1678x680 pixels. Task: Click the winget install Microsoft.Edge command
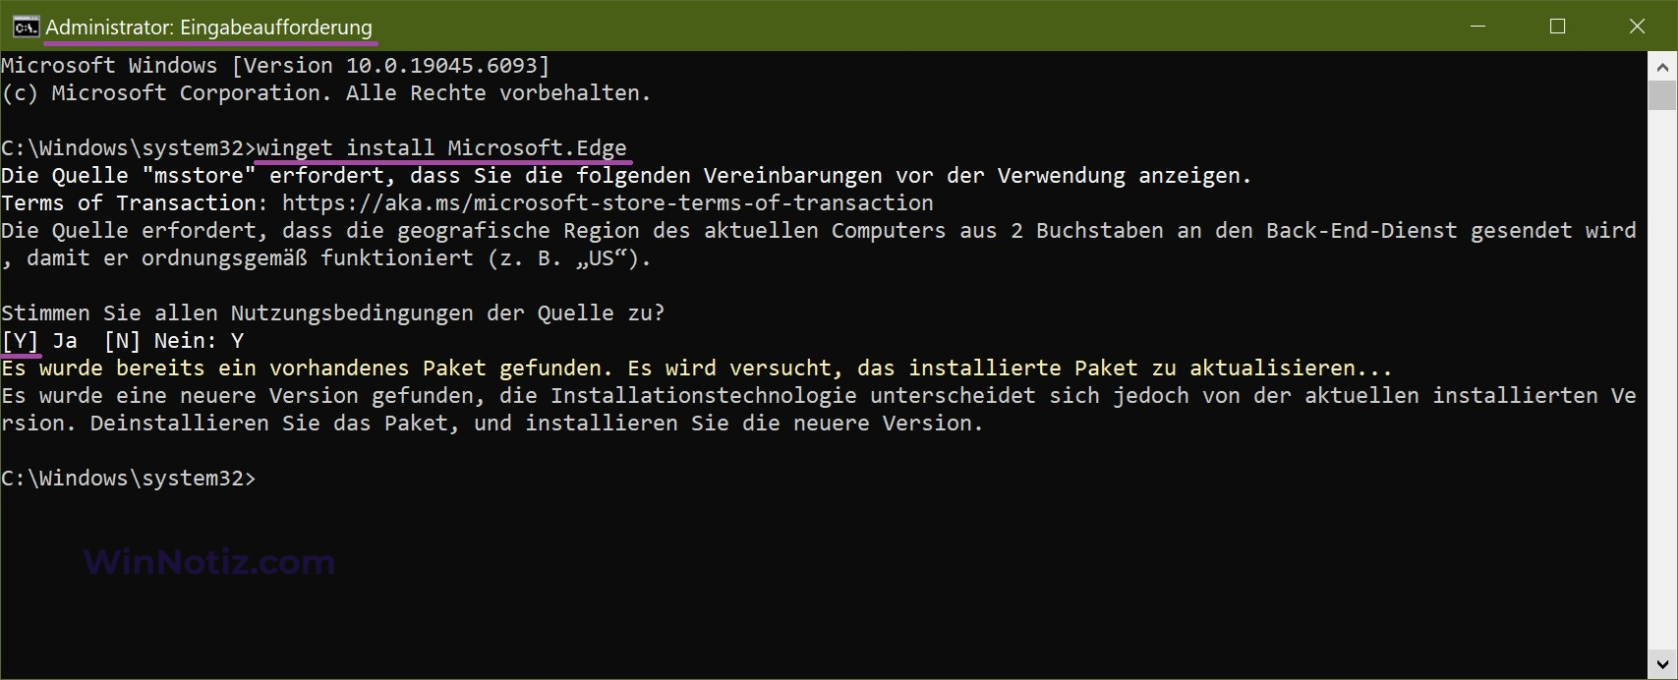coord(441,148)
